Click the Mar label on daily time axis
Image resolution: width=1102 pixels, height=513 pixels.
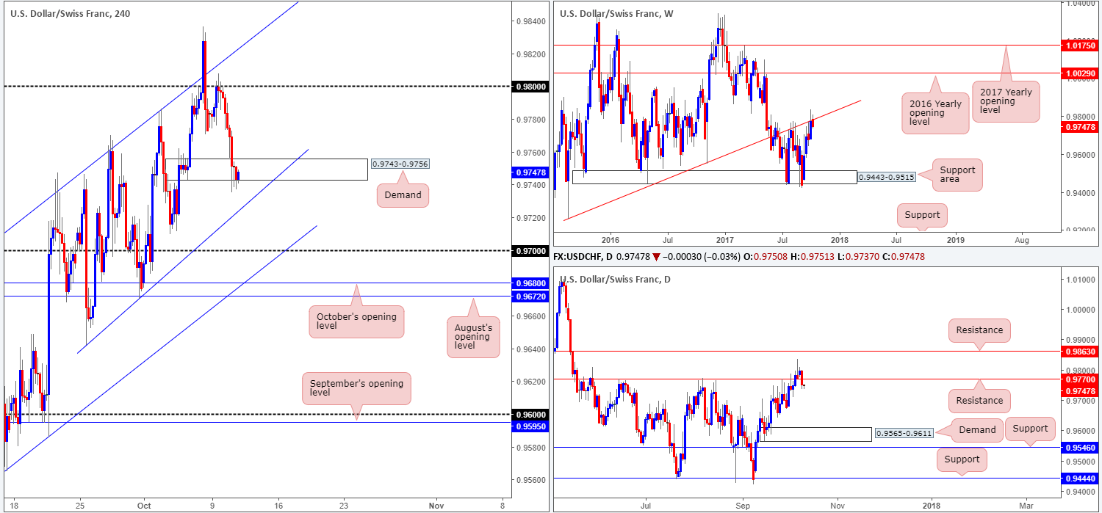(x=1026, y=506)
